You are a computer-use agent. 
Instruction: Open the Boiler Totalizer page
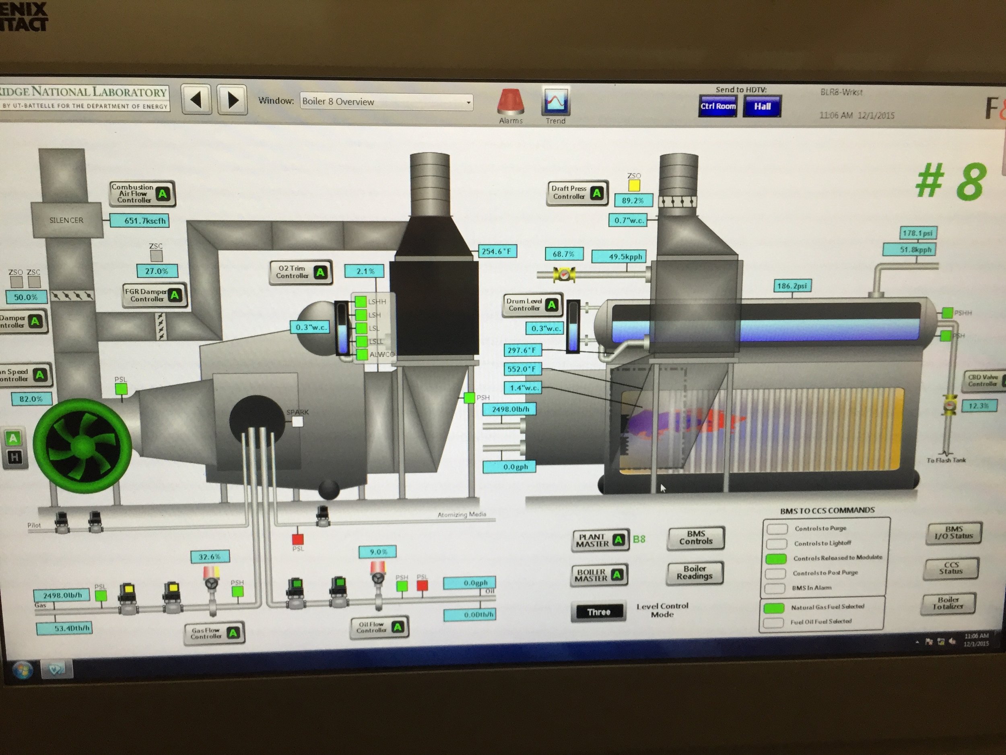point(948,604)
